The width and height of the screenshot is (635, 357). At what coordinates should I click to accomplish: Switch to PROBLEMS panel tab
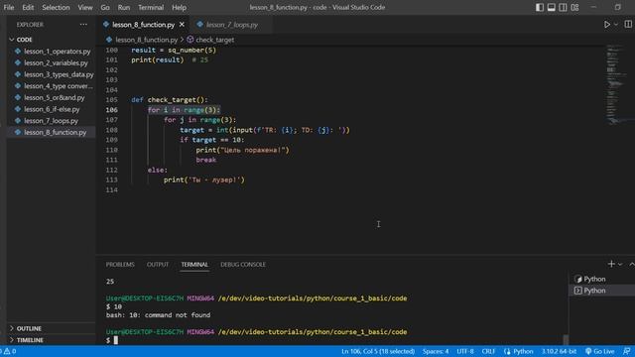(120, 265)
